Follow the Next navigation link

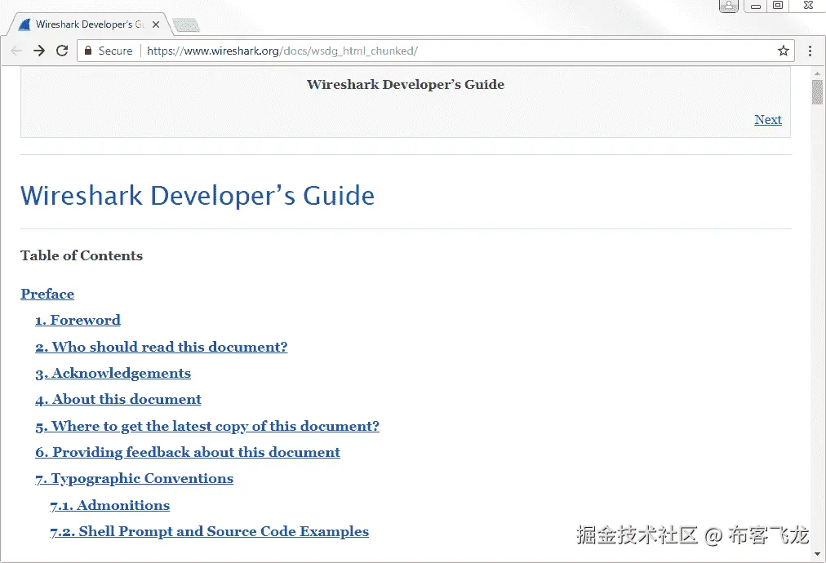[767, 120]
